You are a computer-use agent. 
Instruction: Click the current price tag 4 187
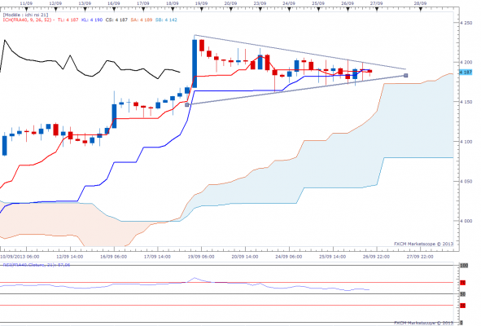pyautogui.click(x=466, y=73)
